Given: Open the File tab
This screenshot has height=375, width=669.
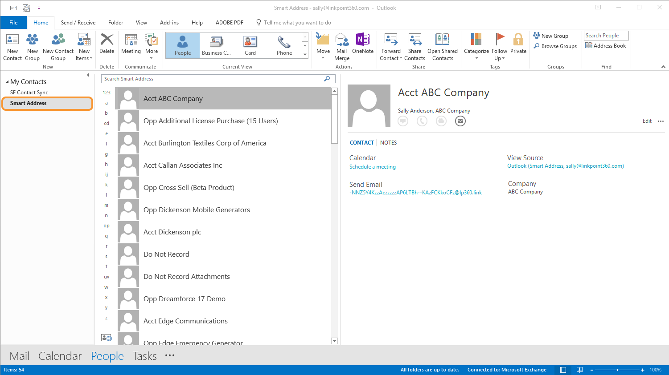Looking at the screenshot, I should [13, 23].
